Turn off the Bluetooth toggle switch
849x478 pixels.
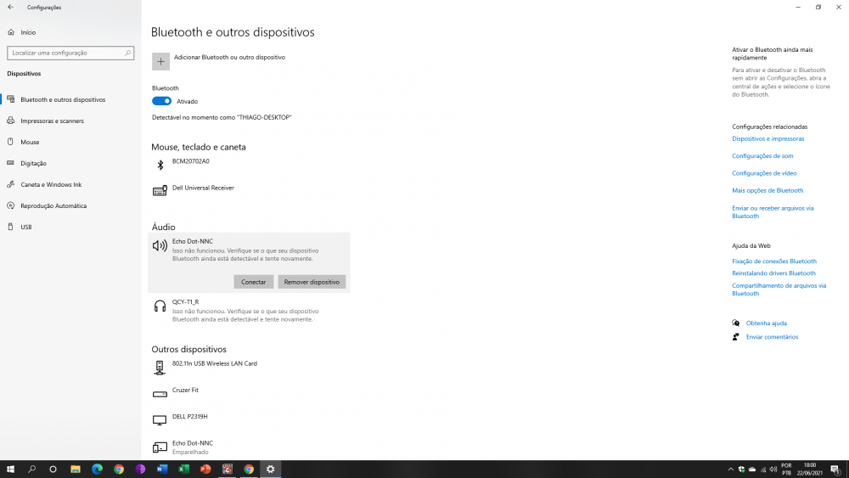[161, 101]
